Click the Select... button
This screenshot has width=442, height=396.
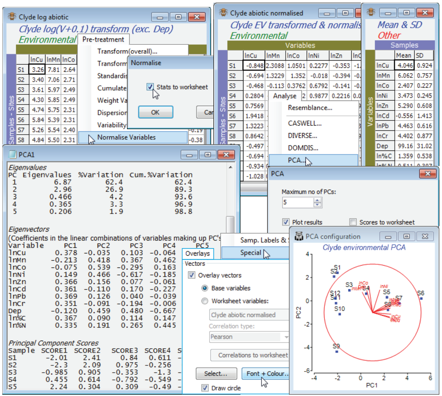coord(216,374)
